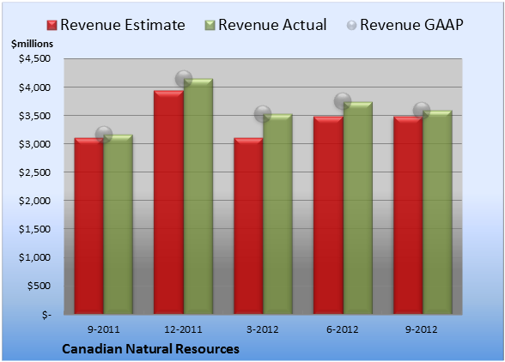Click the GAAP sphere marker for 6-2012
505x362 pixels.
[343, 101]
